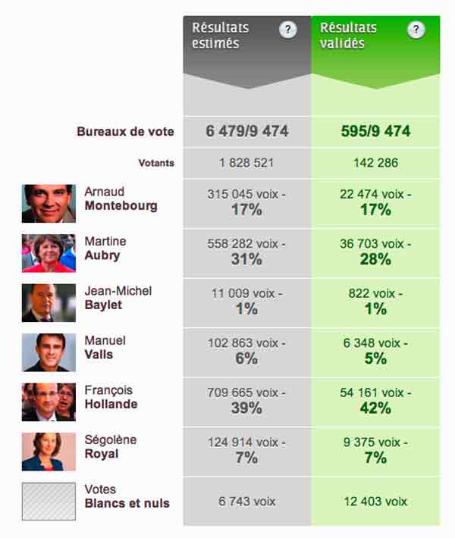Open Martine Aubry's portrait photo
Screen dimensions: 455x538
pos(49,254)
